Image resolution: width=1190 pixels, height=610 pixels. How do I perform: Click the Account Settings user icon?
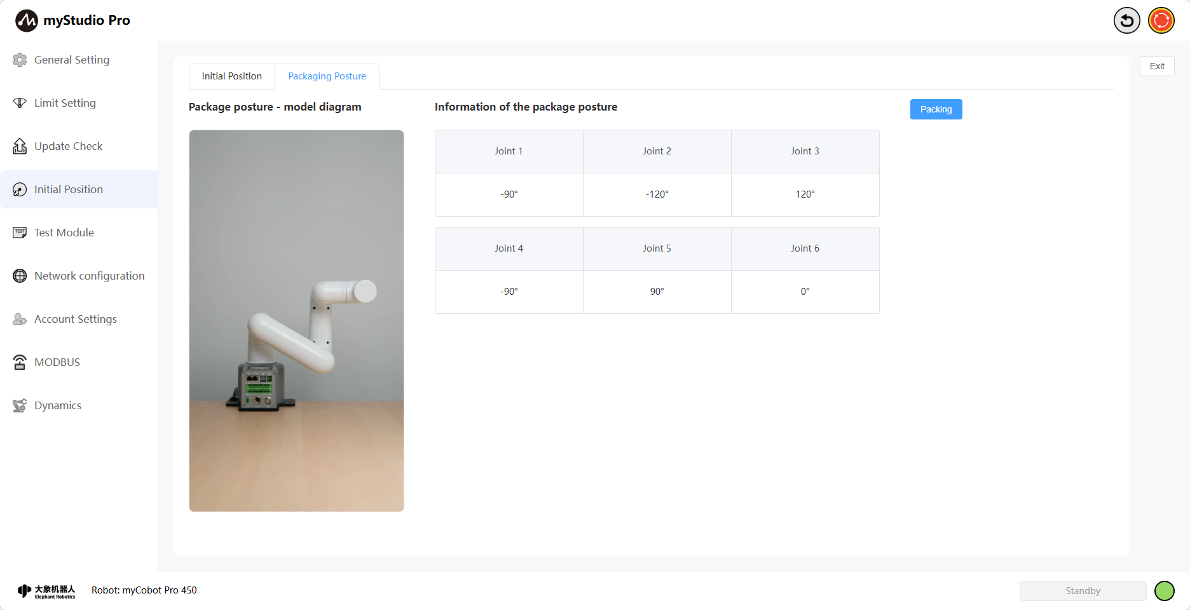pyautogui.click(x=20, y=319)
